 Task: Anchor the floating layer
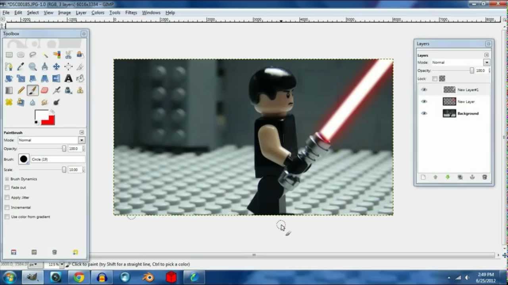[472, 177]
